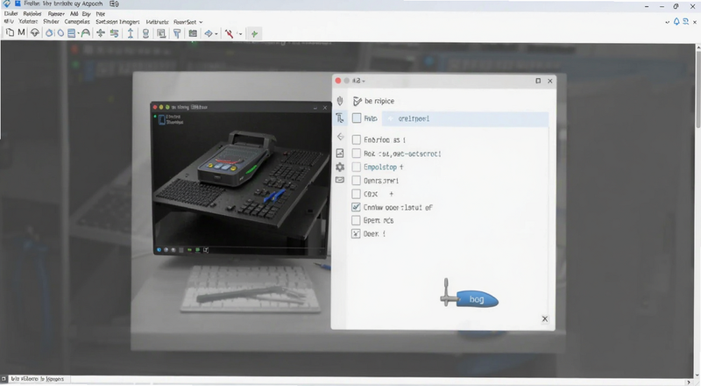
Task: Click the green sparkle plus toolbar button
Action: [x=254, y=33]
